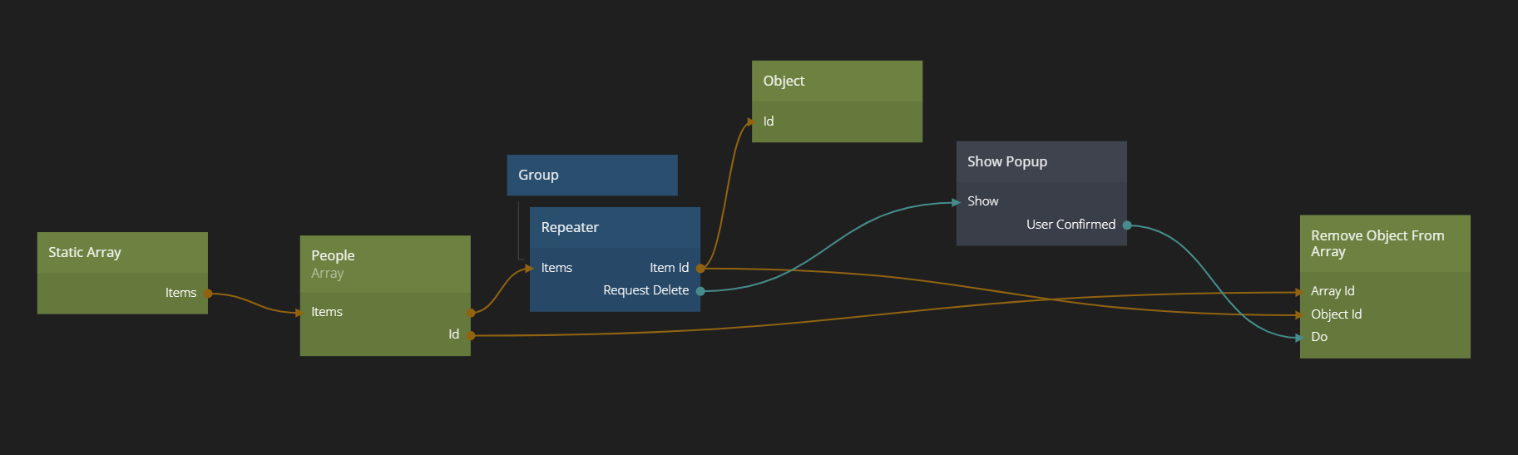Click the Object node Id input port
Screen dimensions: 1518x455
(x=753, y=121)
